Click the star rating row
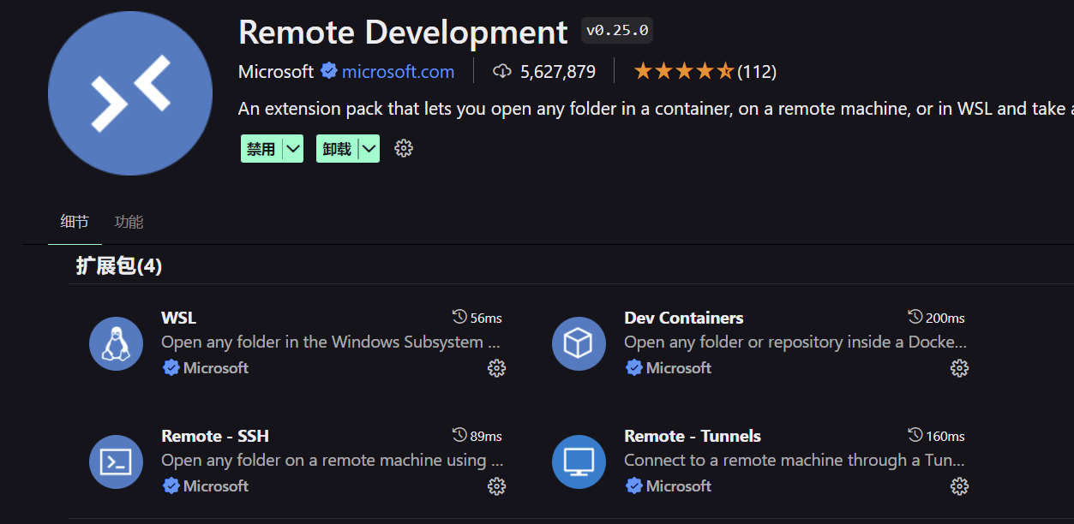Viewport: 1074px width, 524px height. [683, 71]
